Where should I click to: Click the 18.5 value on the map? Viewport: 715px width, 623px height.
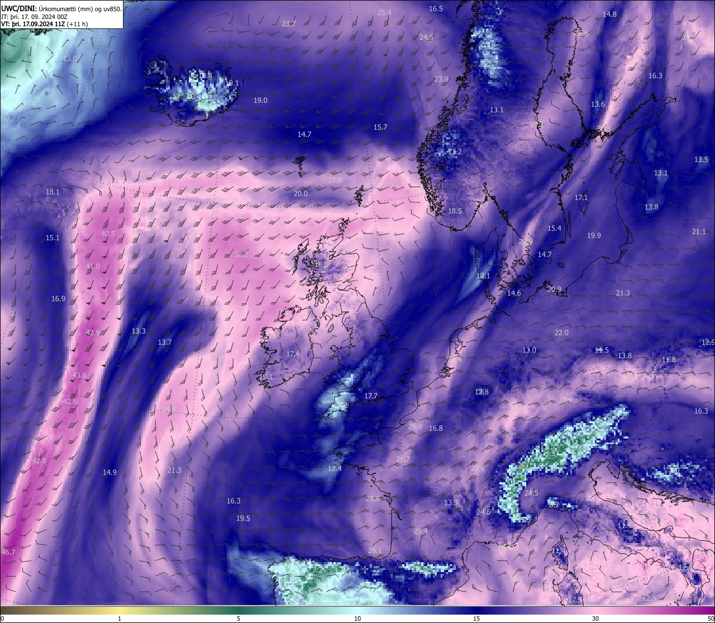pos(455,211)
